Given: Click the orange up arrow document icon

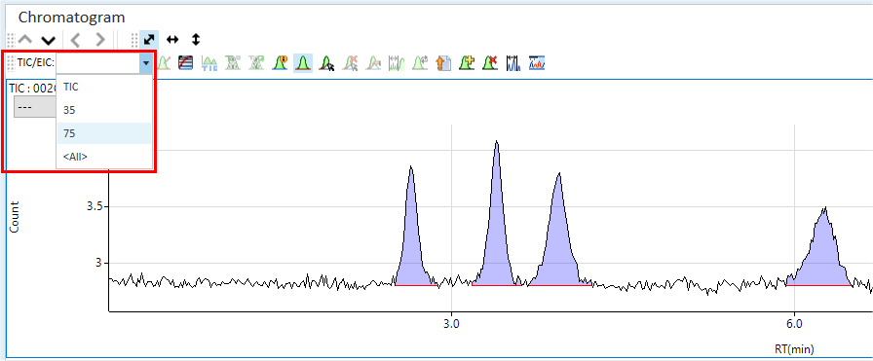Looking at the screenshot, I should tap(443, 63).
